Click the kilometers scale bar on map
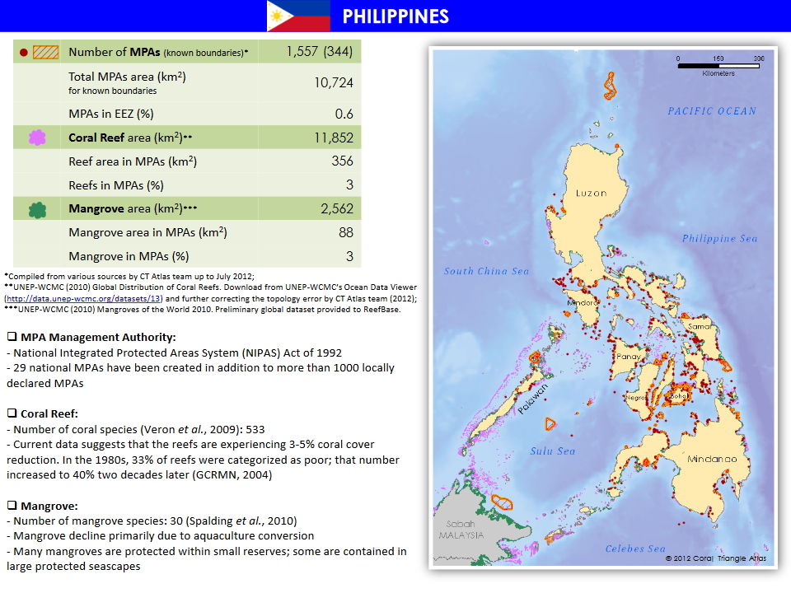This screenshot has width=791, height=593. coord(718,64)
